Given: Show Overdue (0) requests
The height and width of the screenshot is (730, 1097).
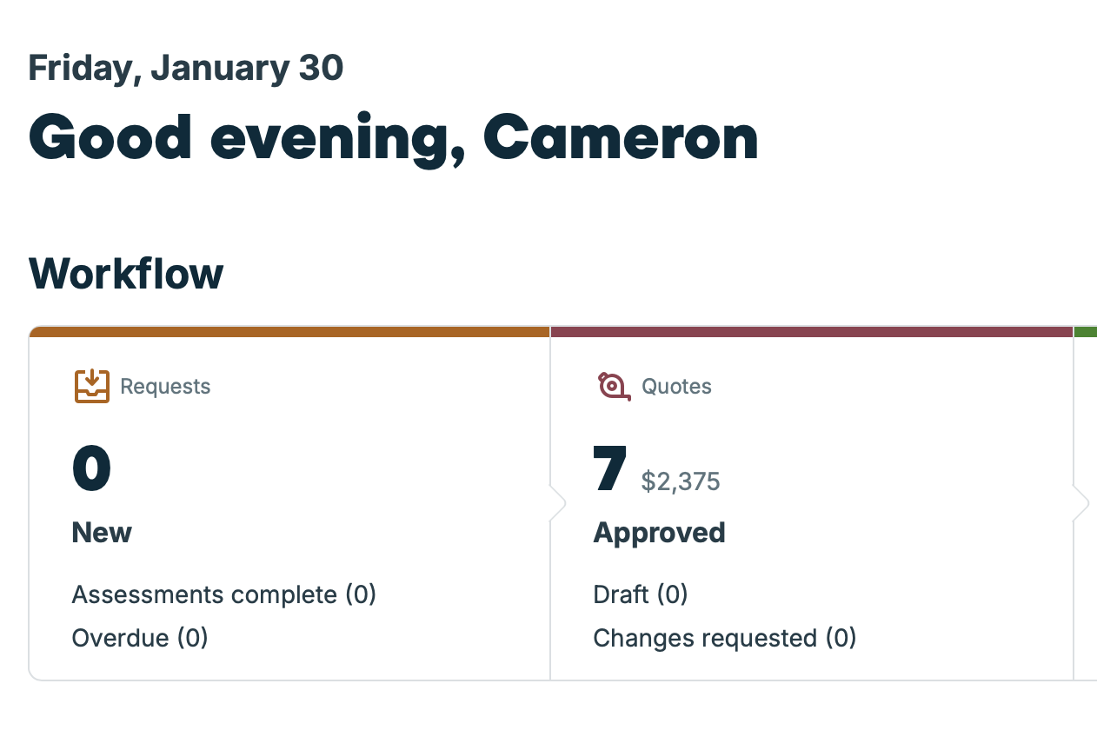Looking at the screenshot, I should click(x=140, y=638).
